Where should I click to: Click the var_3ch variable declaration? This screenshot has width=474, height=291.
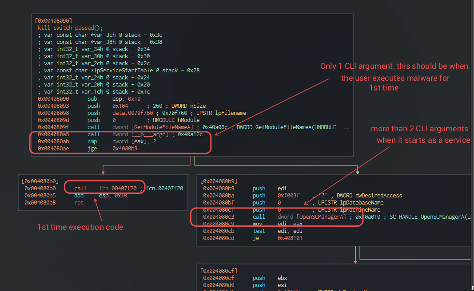100,35
